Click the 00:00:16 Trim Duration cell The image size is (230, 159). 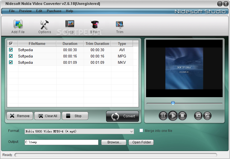pyautogui.click(x=97, y=56)
